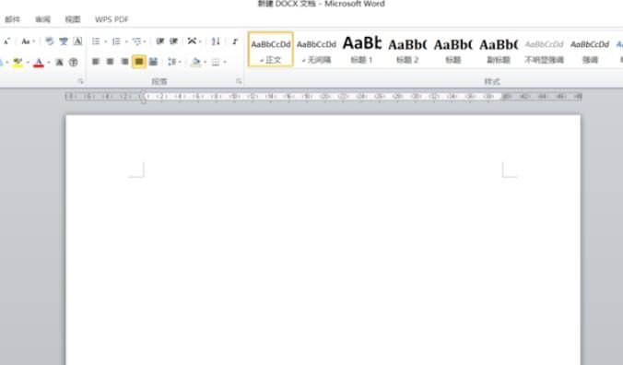Apply a bulleted list
This screenshot has width=623, height=365.
point(96,41)
